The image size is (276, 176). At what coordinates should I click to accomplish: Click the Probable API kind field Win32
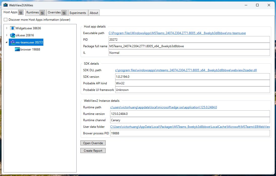point(192,83)
